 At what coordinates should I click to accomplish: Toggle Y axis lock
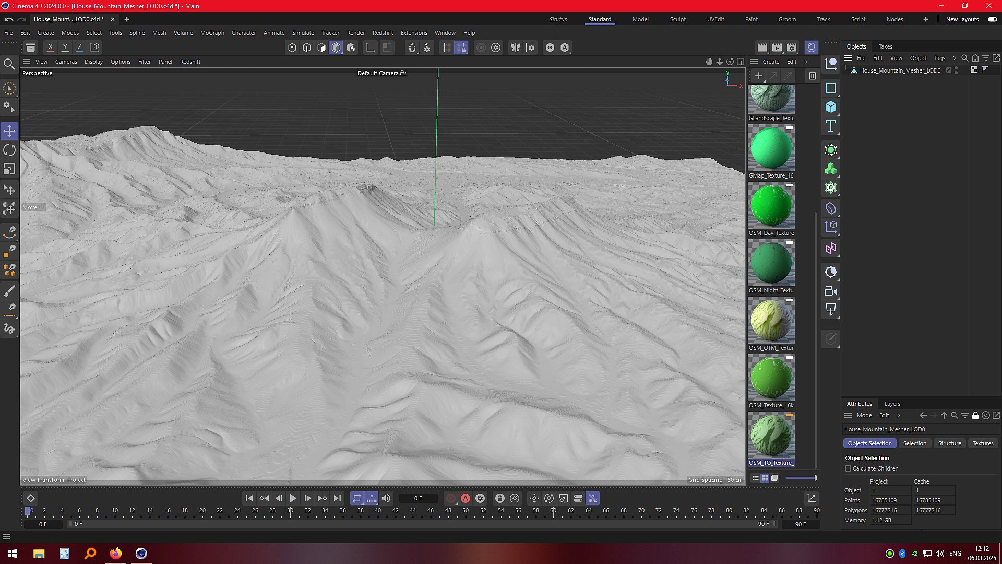click(65, 48)
